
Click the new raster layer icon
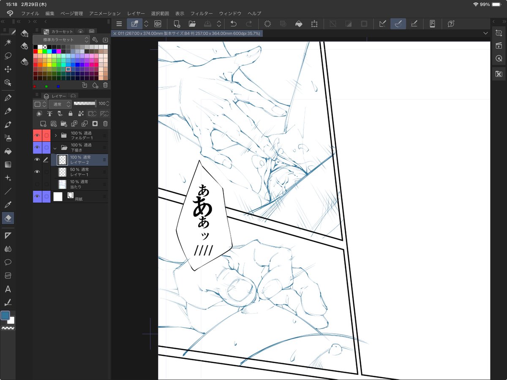[x=43, y=124]
